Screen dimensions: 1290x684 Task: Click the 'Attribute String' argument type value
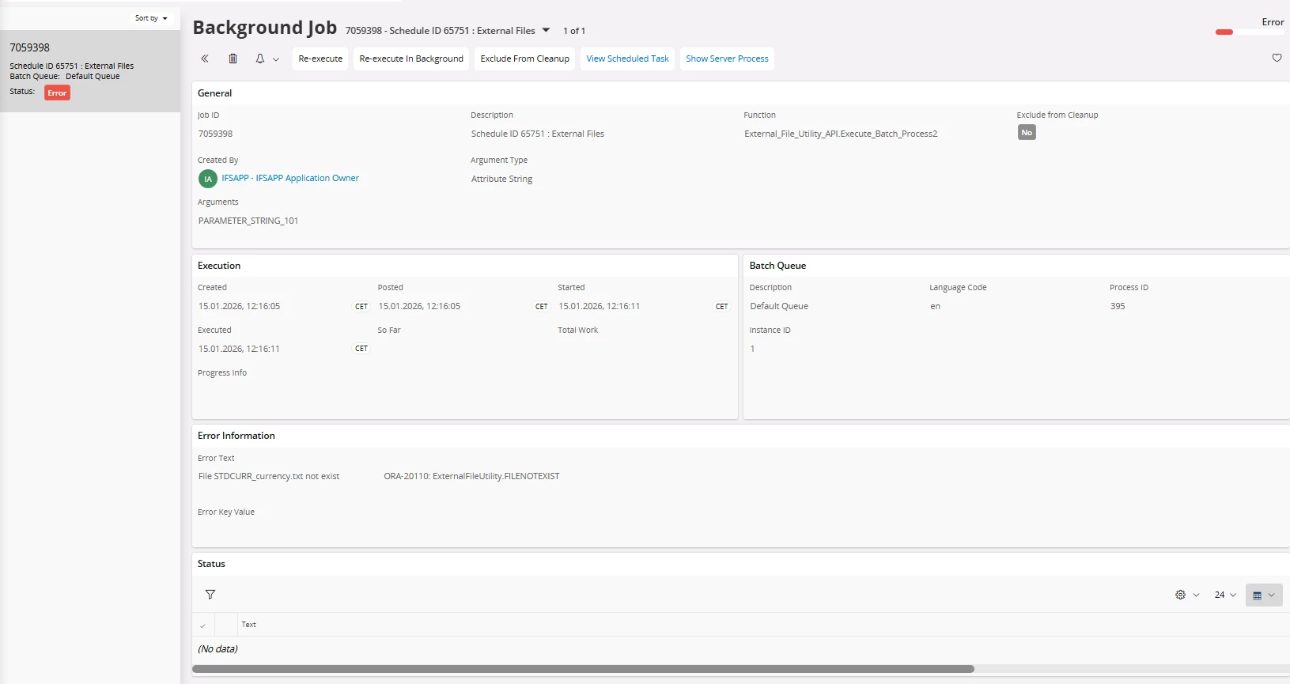501,179
